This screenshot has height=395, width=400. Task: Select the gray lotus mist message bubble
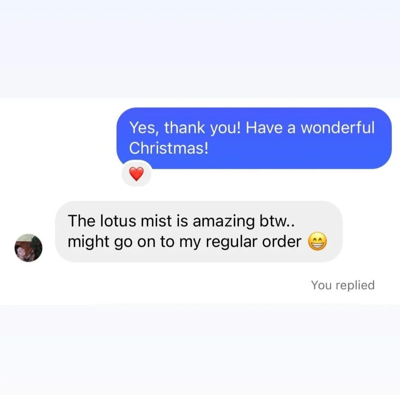(199, 232)
